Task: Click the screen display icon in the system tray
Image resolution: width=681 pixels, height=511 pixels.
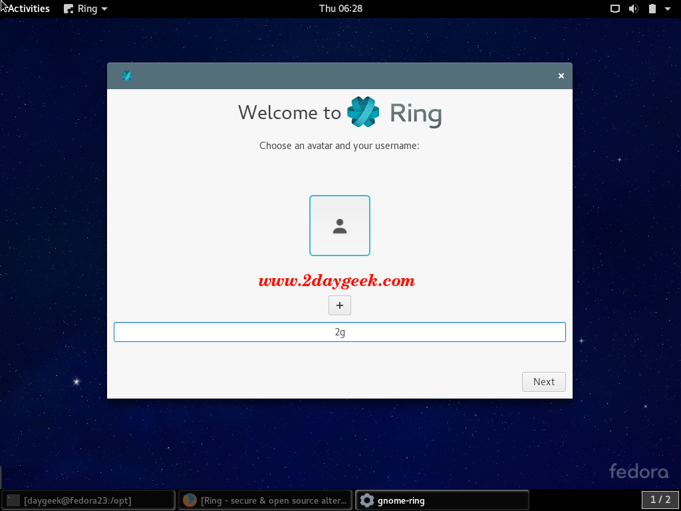Action: (x=615, y=8)
